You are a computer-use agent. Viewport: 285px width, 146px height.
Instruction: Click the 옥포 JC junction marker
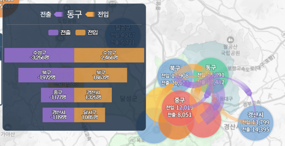point(132,140)
